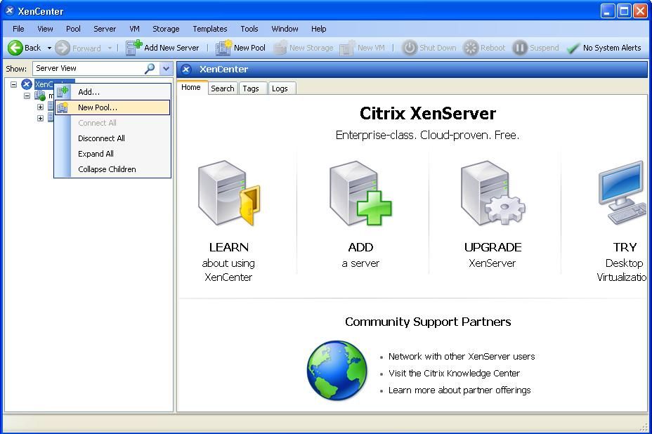Click the XenCenter icon in the panel header
The image size is (652, 434).
(186, 70)
